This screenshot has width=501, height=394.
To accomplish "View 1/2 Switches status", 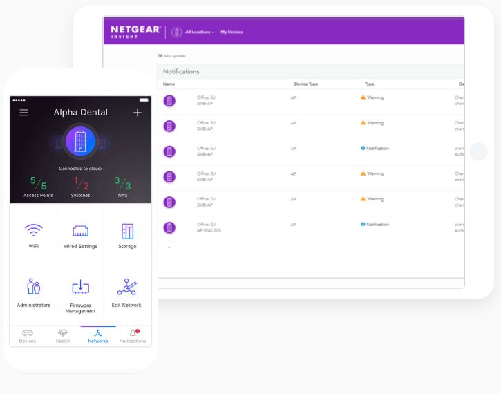I will [81, 187].
